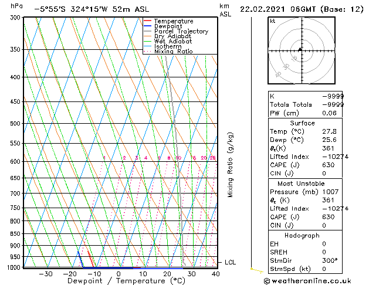Click the PW (cm) value 0.06
369x285 pixels.
[x=329, y=113]
